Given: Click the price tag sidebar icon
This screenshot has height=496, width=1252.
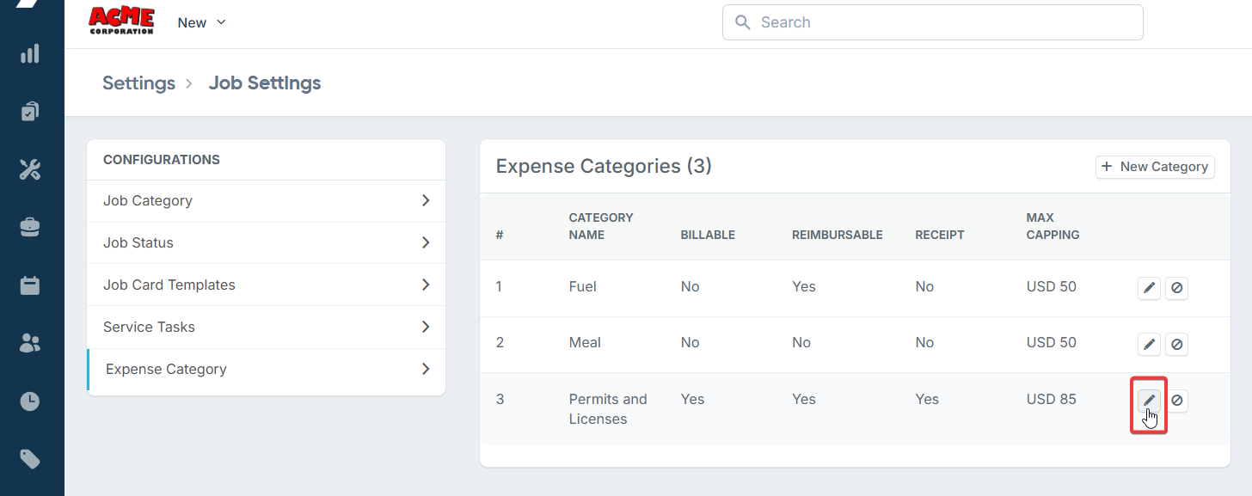Looking at the screenshot, I should click(30, 459).
